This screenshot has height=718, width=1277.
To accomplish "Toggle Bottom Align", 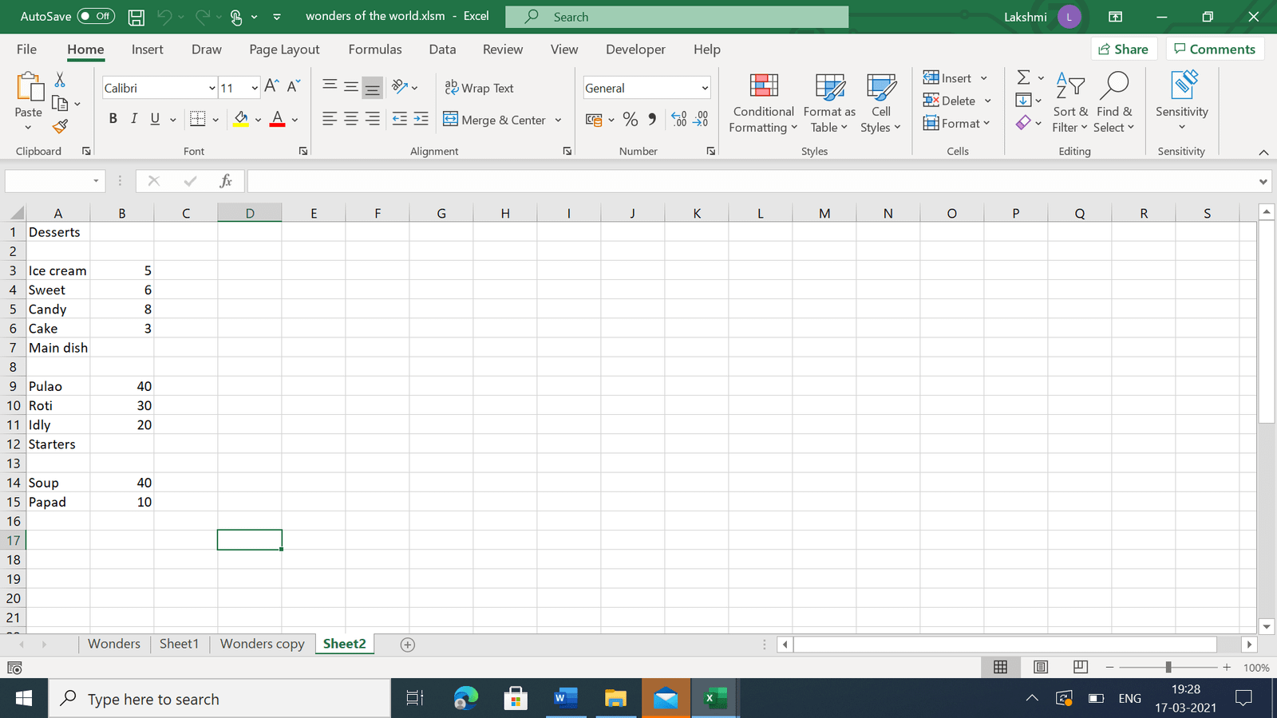I will (x=372, y=87).
